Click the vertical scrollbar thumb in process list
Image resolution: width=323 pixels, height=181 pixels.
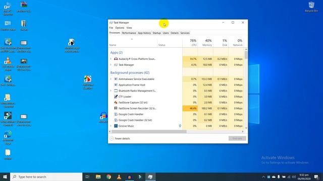tap(246, 55)
